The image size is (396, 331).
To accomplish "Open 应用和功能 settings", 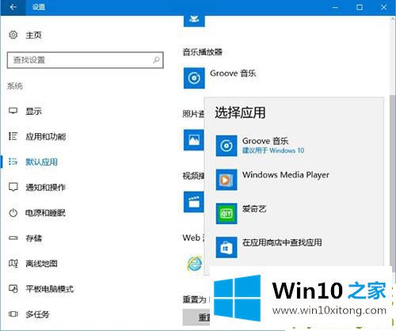I will point(46,136).
